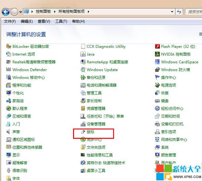Open the 轻松访问中心 link

pos(172,108)
